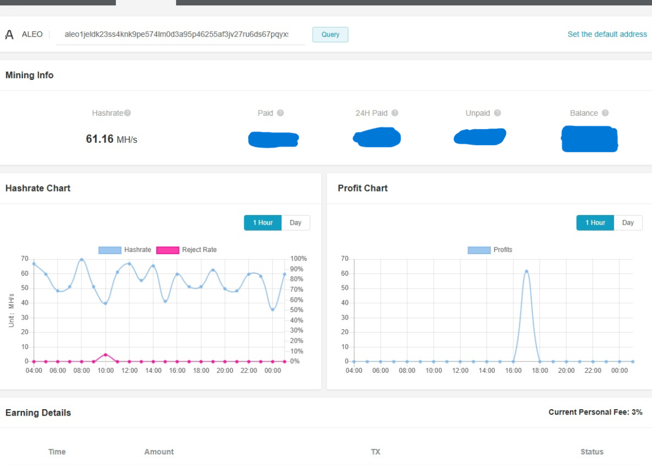
Task: Click the Hashrate light blue legend swatch
Action: 109,250
